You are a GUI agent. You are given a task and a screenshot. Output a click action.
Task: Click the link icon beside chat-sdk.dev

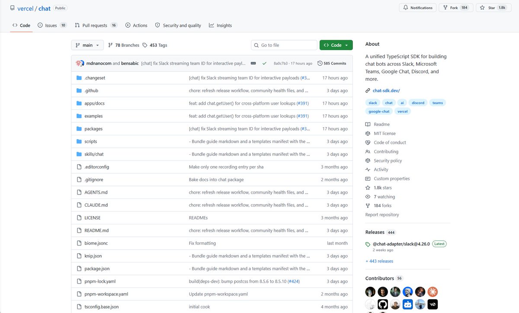pyautogui.click(x=368, y=91)
